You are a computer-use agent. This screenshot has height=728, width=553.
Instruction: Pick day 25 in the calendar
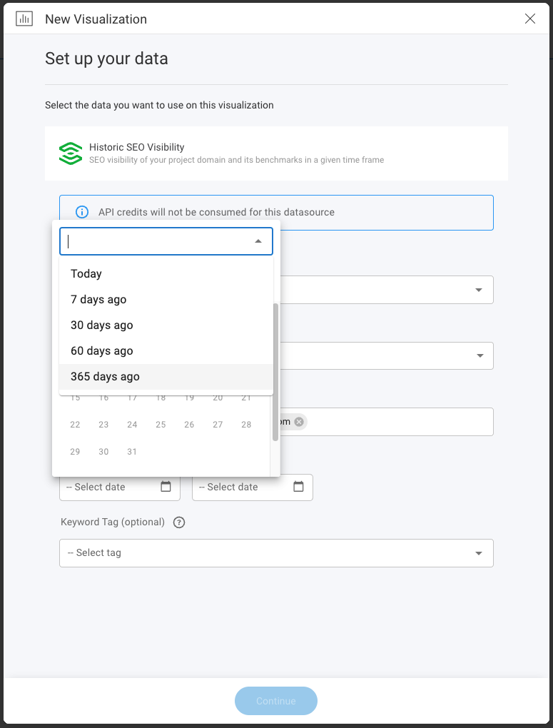161,425
